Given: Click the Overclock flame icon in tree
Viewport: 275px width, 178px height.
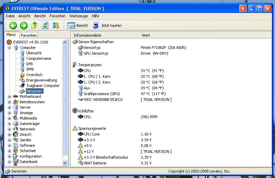Looking at the screenshot, I should coord(22,75).
